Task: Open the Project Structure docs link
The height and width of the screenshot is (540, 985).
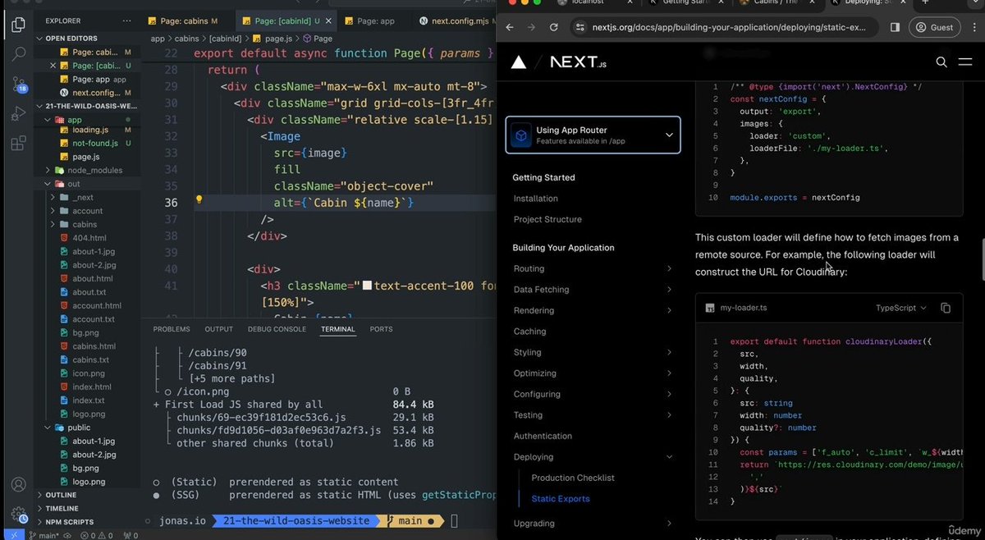Action: [x=547, y=219]
